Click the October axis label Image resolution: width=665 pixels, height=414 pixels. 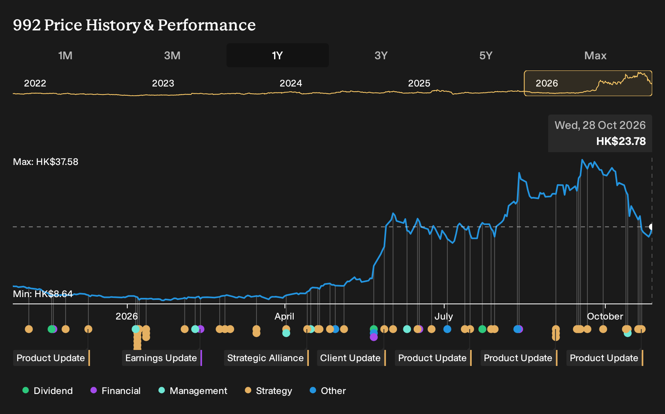coord(605,316)
